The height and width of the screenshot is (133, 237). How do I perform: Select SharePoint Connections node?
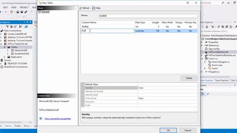pos(16,67)
